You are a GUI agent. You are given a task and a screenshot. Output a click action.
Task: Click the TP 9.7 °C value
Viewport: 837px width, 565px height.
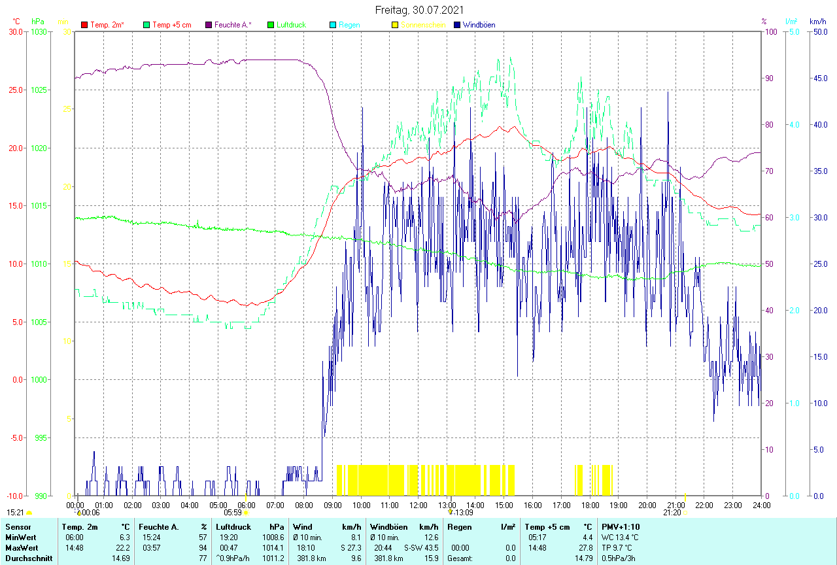coord(618,548)
